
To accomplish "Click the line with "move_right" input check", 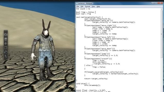I will (x=100, y=26).
